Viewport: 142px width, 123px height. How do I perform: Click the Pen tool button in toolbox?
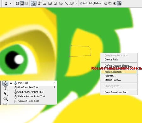pos(5,83)
